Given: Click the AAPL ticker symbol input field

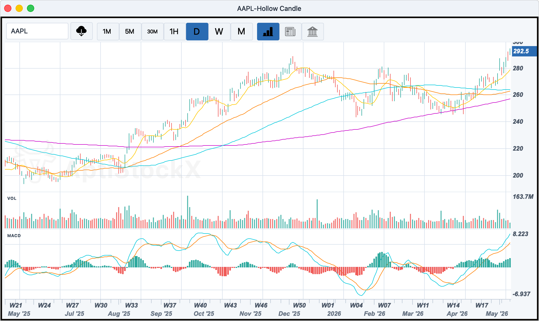Looking at the screenshot, I should click(37, 31).
